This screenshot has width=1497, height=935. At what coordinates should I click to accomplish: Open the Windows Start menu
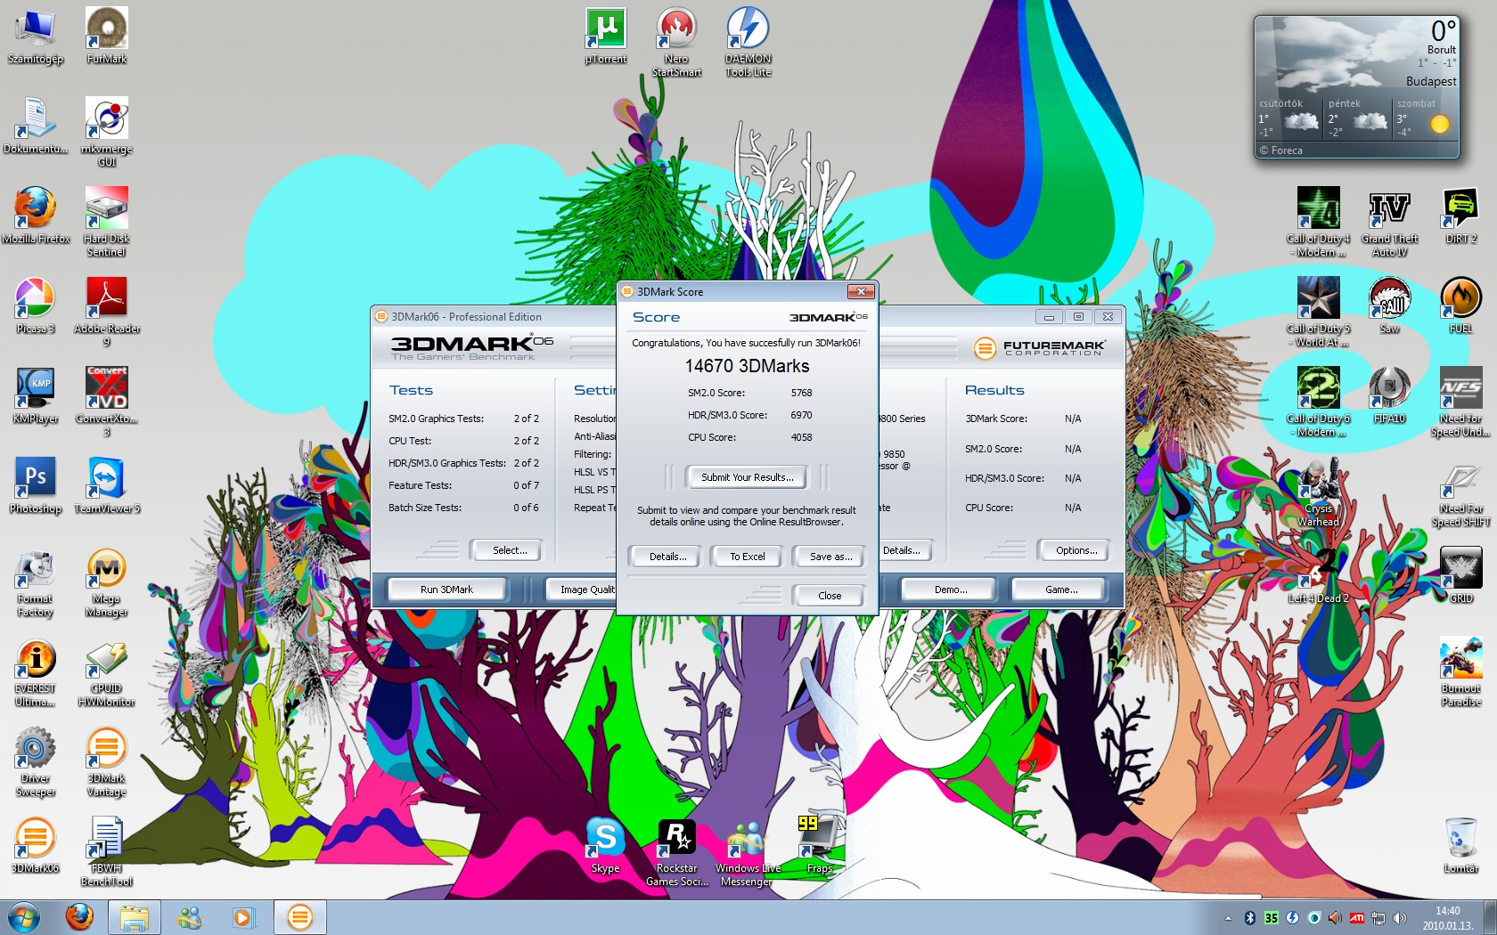pyautogui.click(x=24, y=917)
